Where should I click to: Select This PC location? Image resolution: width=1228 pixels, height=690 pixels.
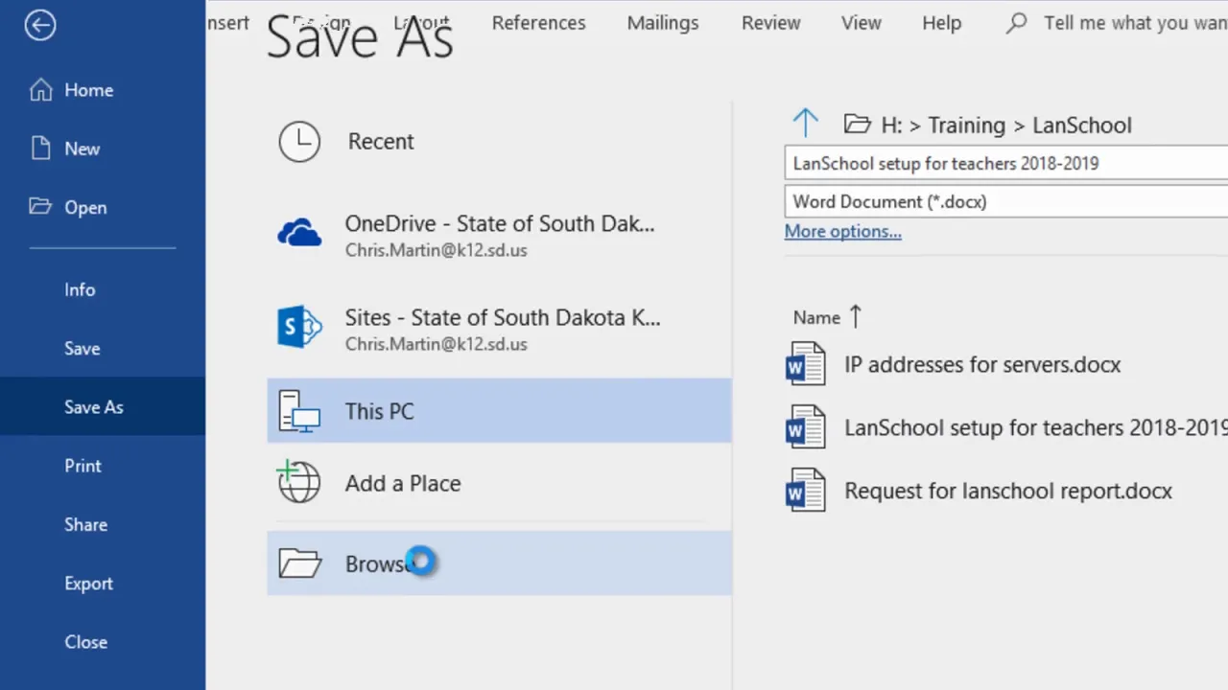click(x=499, y=411)
